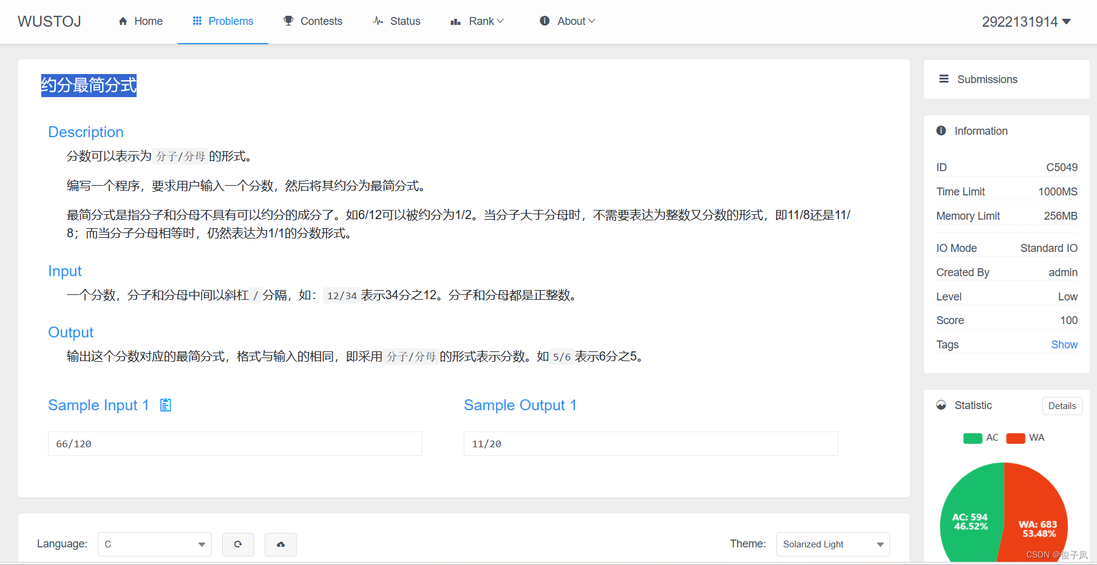Image resolution: width=1097 pixels, height=565 pixels.
Task: Open statistic Details button
Action: pos(1062,406)
